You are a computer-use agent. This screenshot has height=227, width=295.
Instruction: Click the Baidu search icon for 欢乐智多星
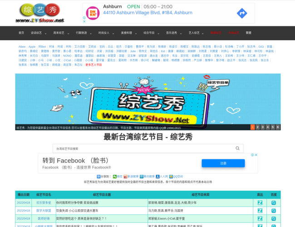pos(274,203)
